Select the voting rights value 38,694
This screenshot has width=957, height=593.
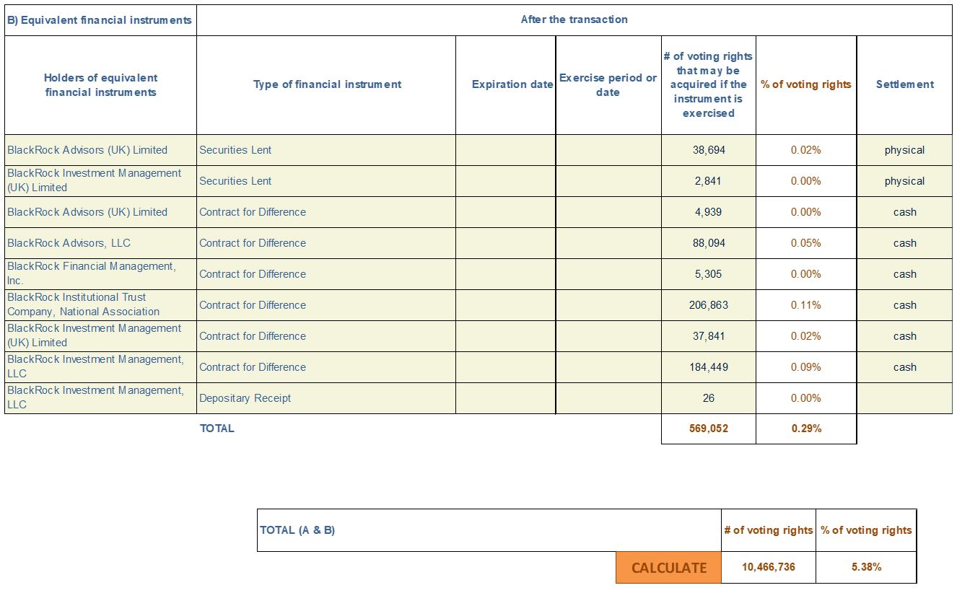pyautogui.click(x=709, y=150)
